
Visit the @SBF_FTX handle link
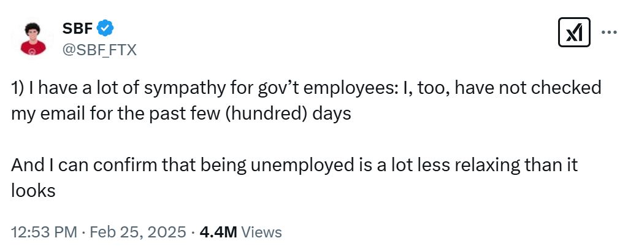[99, 50]
